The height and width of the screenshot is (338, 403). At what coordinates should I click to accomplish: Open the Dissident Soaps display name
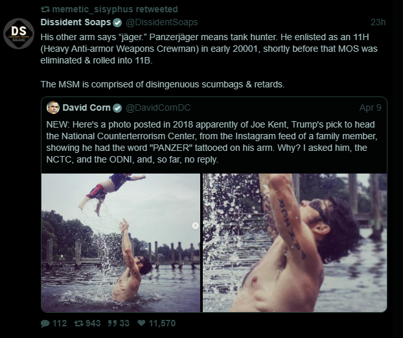pos(71,23)
